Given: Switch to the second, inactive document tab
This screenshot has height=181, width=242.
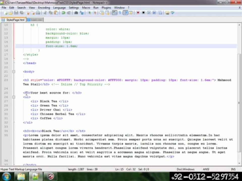Looking at the screenshot, I should [x=35, y=20].
